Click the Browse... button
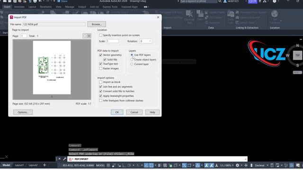 click(x=97, y=24)
